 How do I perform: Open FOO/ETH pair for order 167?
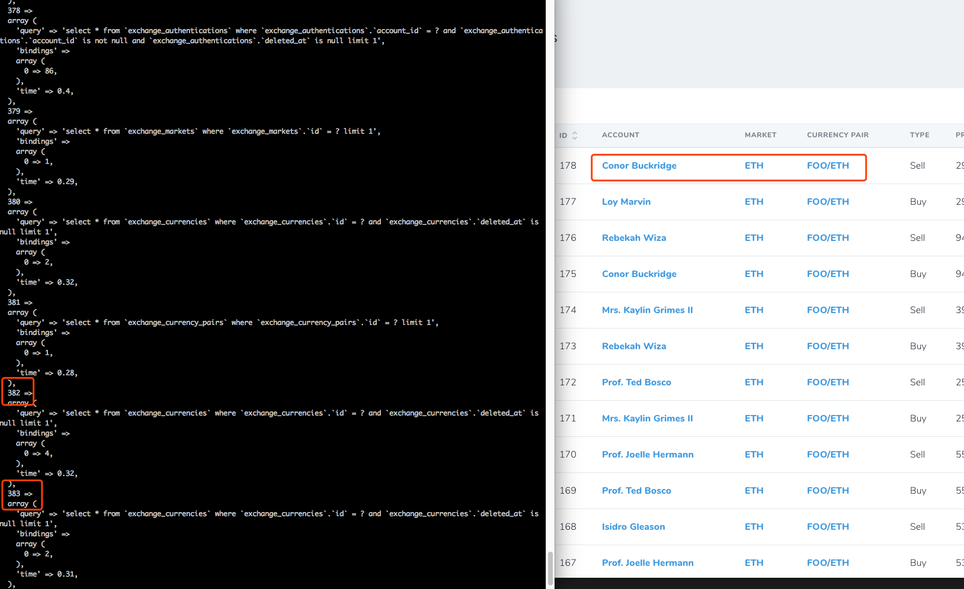coord(828,562)
